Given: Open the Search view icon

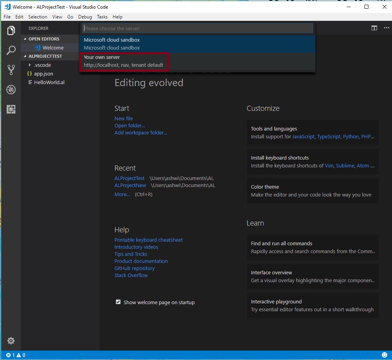Looking at the screenshot, I should (x=11, y=50).
